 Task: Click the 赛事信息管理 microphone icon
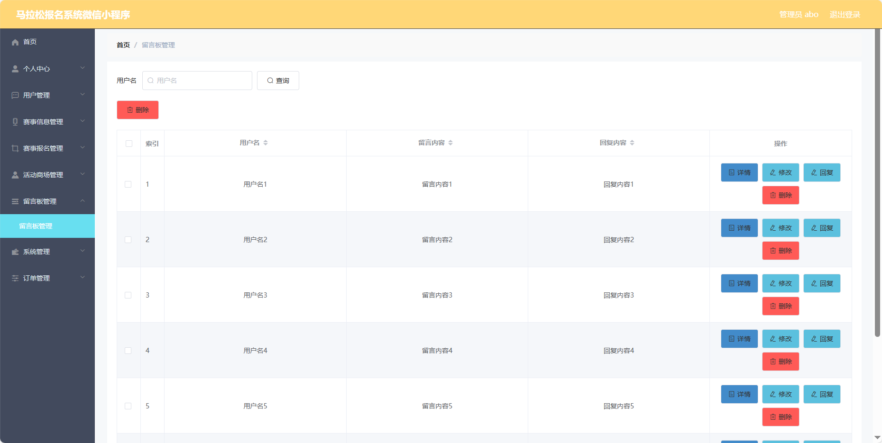(x=15, y=122)
